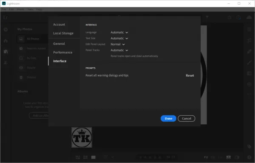The width and height of the screenshot is (255, 163).
Task: Set zoom to Fill in bottom bar
Action: [213, 157]
